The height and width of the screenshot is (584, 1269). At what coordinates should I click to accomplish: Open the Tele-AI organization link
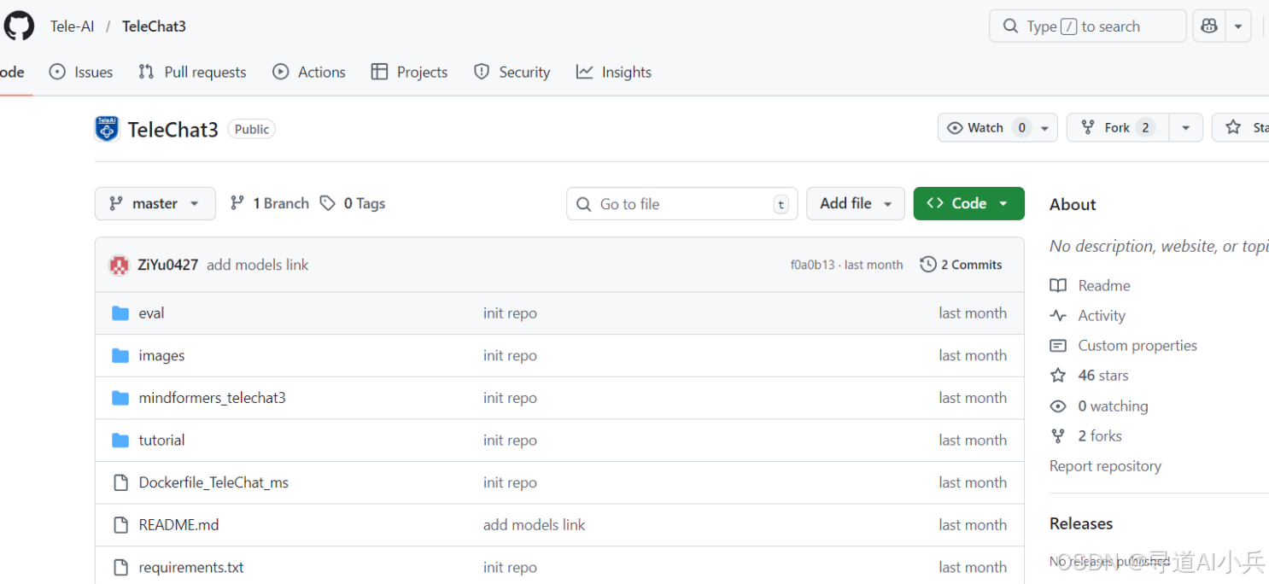73,26
